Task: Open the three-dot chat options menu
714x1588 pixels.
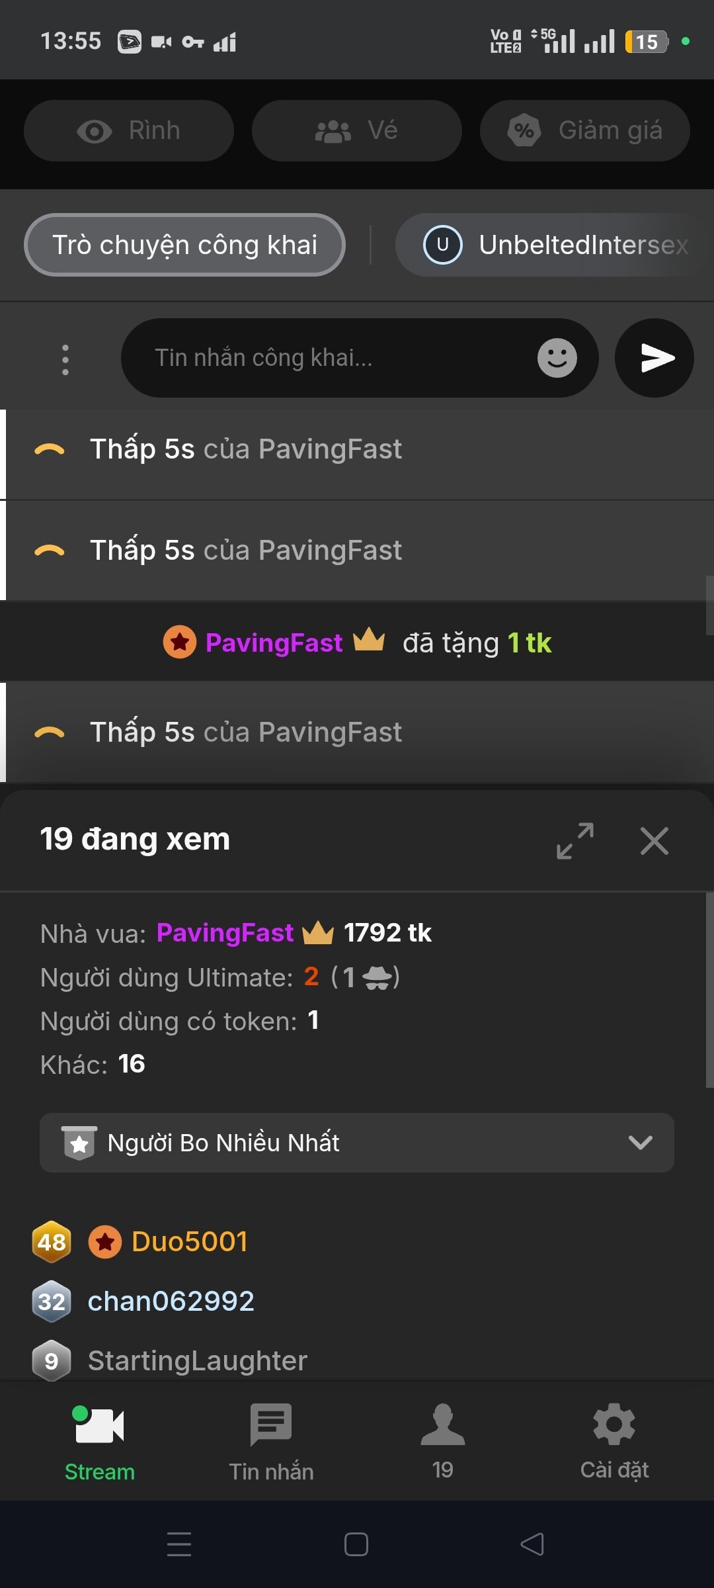Action: 65,360
